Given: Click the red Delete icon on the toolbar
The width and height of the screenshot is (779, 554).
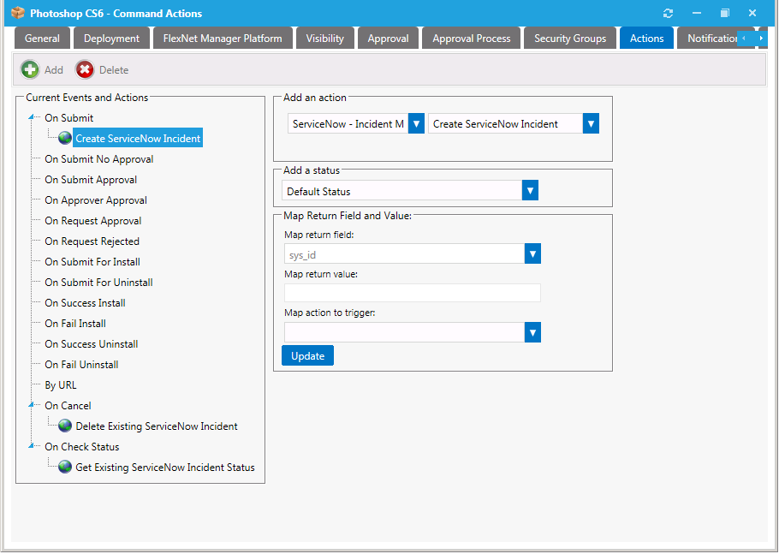Looking at the screenshot, I should [x=85, y=69].
